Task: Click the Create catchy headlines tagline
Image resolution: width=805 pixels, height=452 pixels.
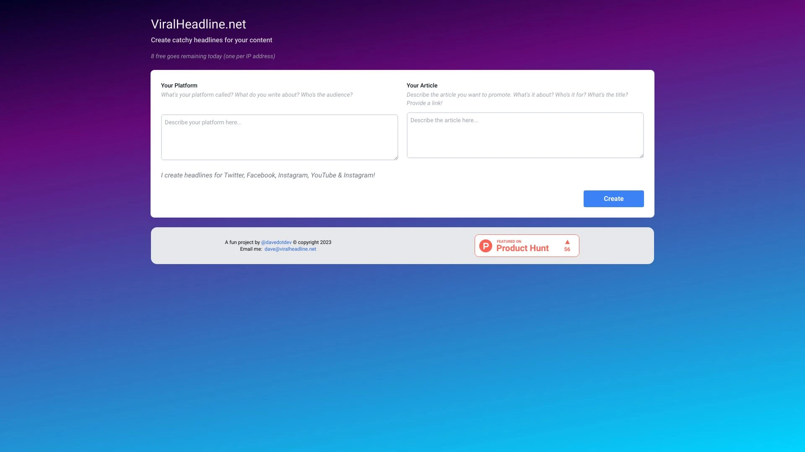Action: [x=211, y=40]
